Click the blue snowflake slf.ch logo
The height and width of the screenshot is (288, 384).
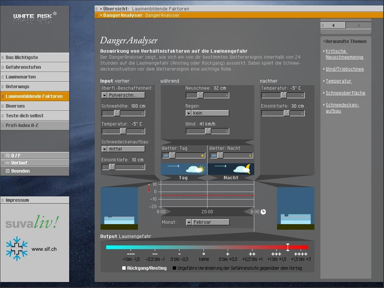[x=17, y=248]
